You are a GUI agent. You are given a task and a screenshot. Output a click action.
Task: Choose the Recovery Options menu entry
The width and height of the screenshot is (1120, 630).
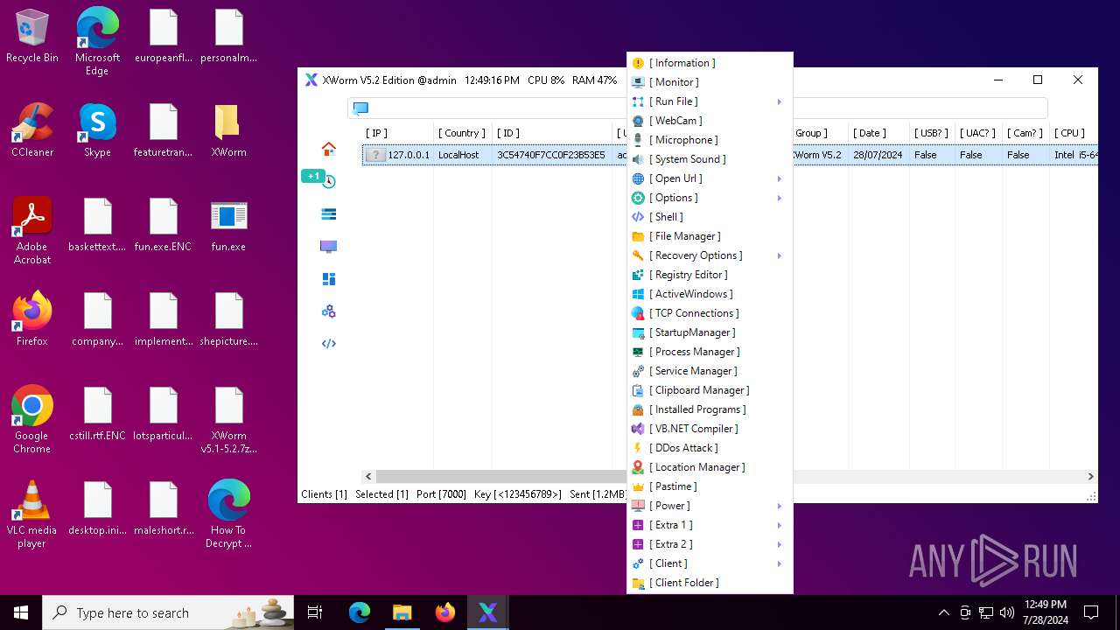[x=710, y=255]
